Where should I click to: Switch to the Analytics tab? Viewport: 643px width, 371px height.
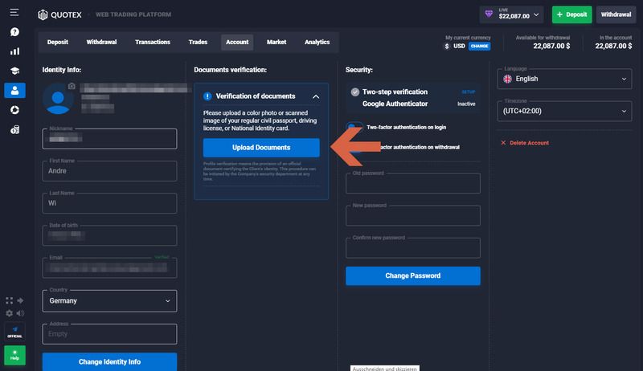point(317,43)
